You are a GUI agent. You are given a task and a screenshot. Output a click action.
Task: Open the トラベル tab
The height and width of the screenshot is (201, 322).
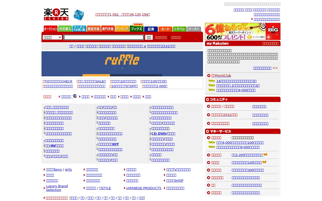(x=180, y=29)
